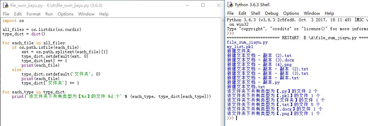Click shell output '新建文本文档 - 副本 (3).docx'
The image size is (368, 126).
click(260, 60)
